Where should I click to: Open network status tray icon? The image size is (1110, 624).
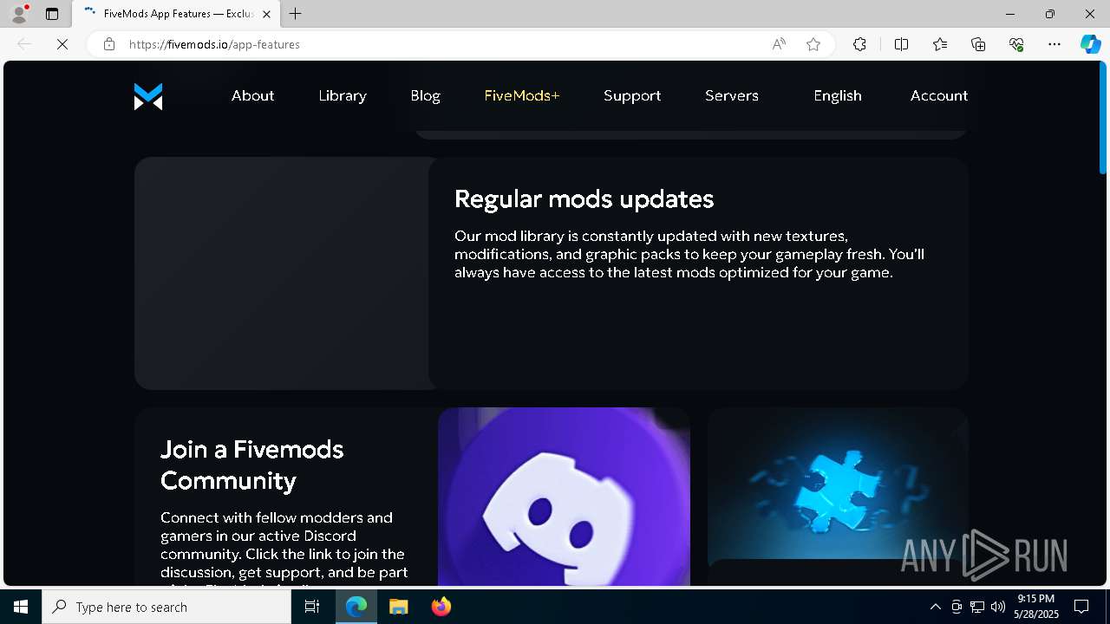977,607
